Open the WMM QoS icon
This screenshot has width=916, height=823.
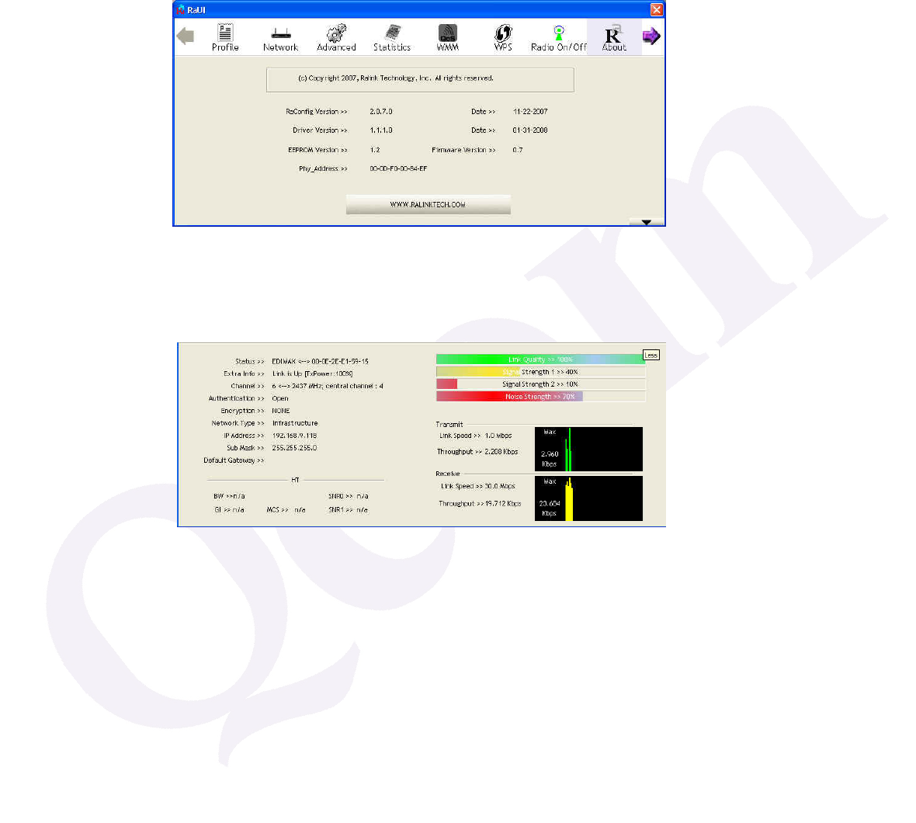pos(447,37)
